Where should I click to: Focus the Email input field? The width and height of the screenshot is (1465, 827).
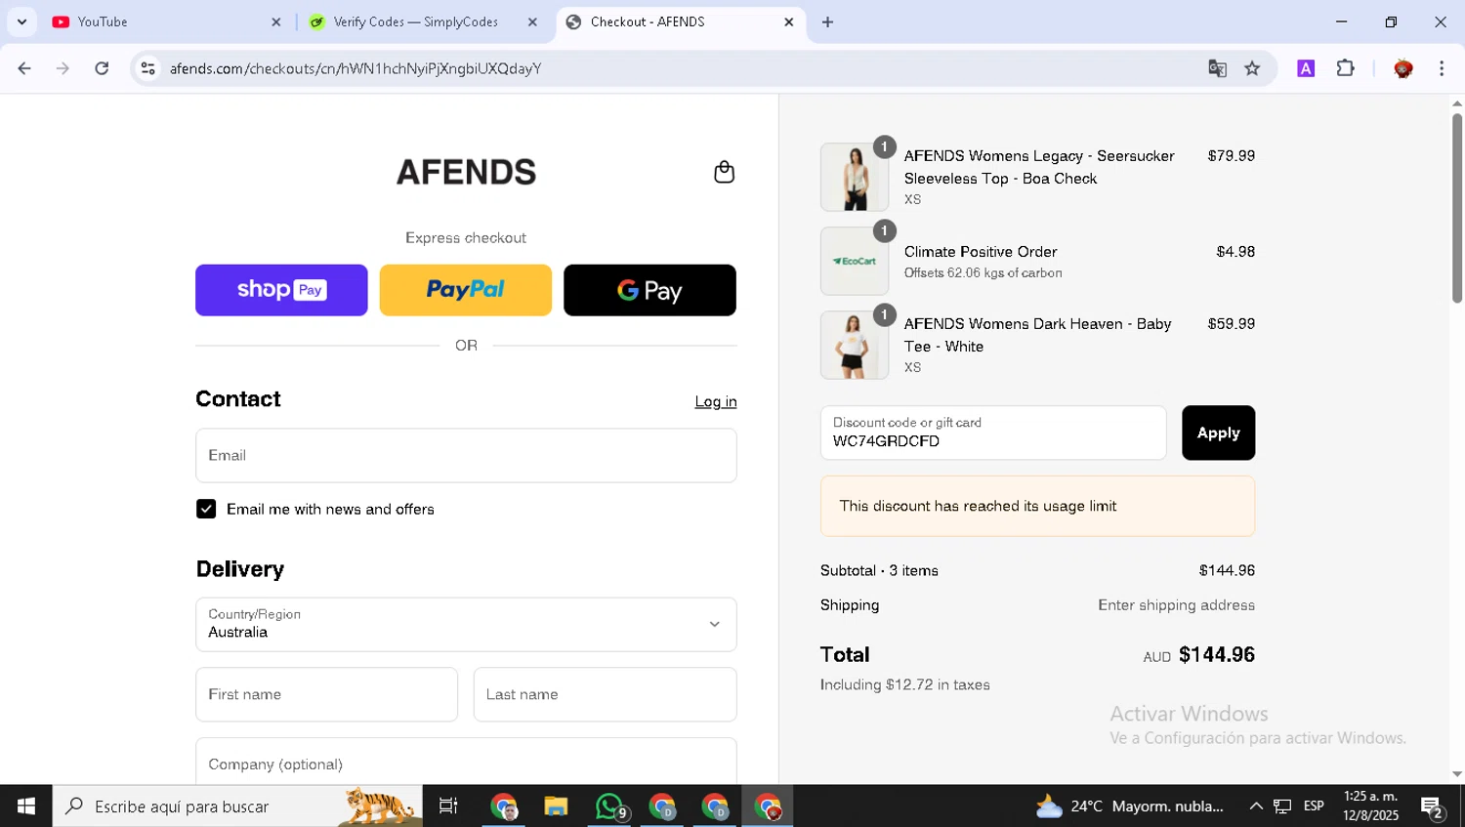[x=466, y=455]
